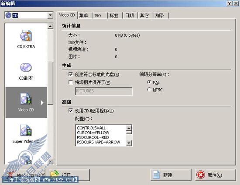Image resolution: width=240 pixels, height=185 pixels.
Task: Toggle 创建符合标准的光盘 checkbox
Action: point(71,74)
